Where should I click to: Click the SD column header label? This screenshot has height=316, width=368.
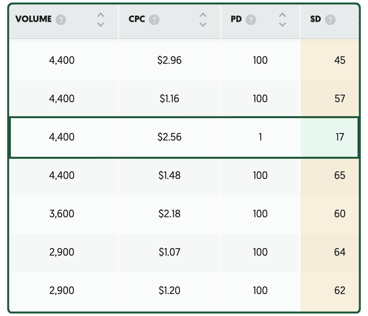point(315,19)
